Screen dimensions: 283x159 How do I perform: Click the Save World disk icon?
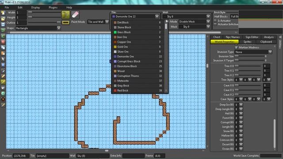3,24
